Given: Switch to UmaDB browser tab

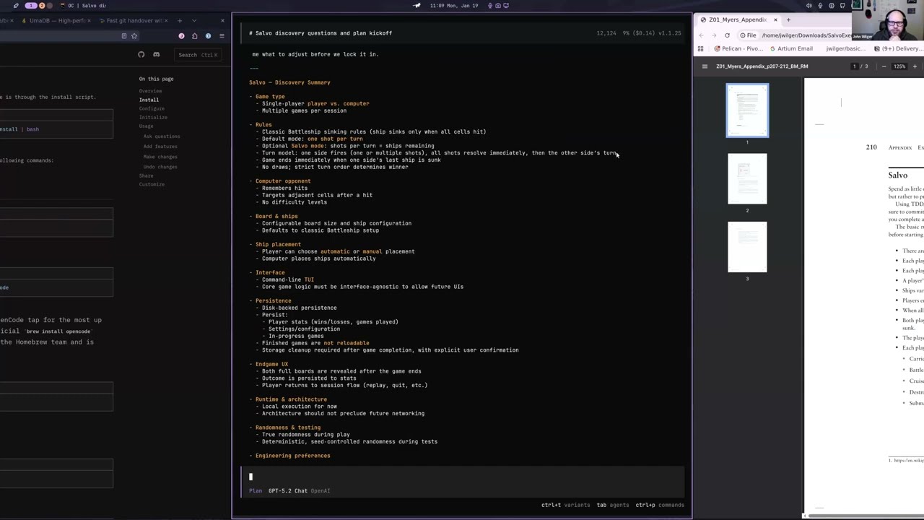Looking at the screenshot, I should point(56,20).
